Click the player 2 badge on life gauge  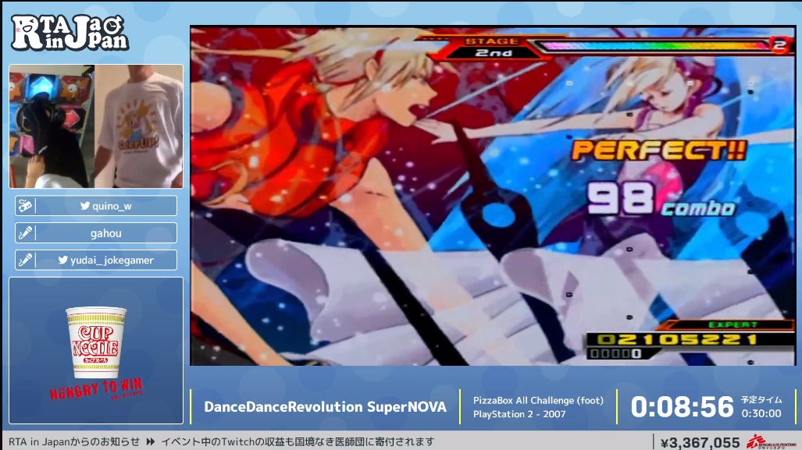coord(779,45)
